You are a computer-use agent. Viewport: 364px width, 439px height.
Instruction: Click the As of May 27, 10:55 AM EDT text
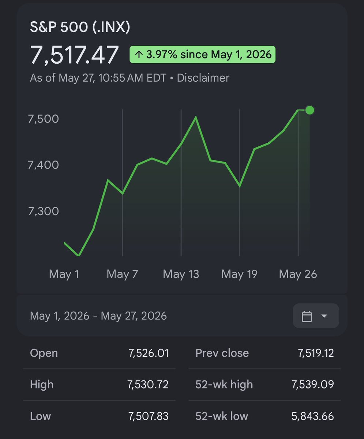[98, 78]
